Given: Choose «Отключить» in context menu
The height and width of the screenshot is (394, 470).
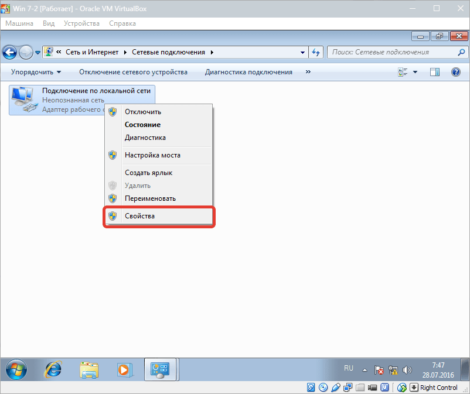Looking at the screenshot, I should (158, 112).
